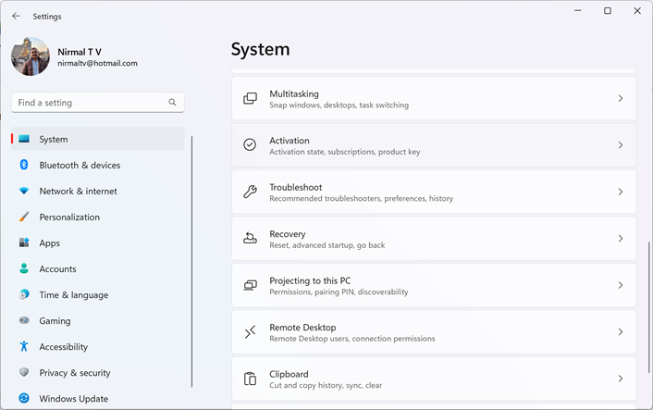
Task: Click the Troubleshoot wrench icon
Action: coord(250,192)
